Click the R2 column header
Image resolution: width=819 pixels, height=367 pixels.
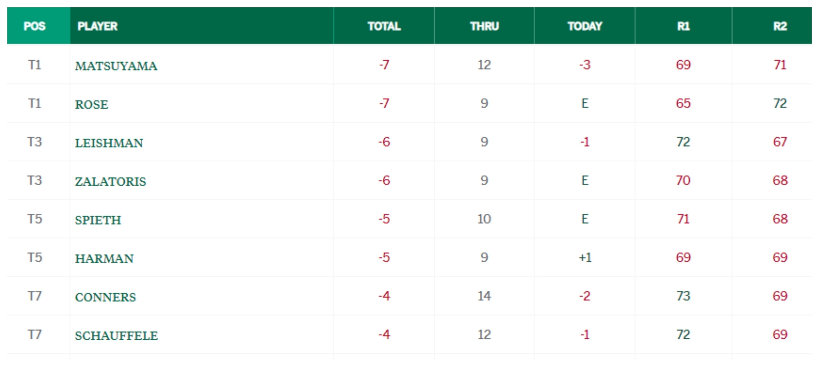(780, 26)
